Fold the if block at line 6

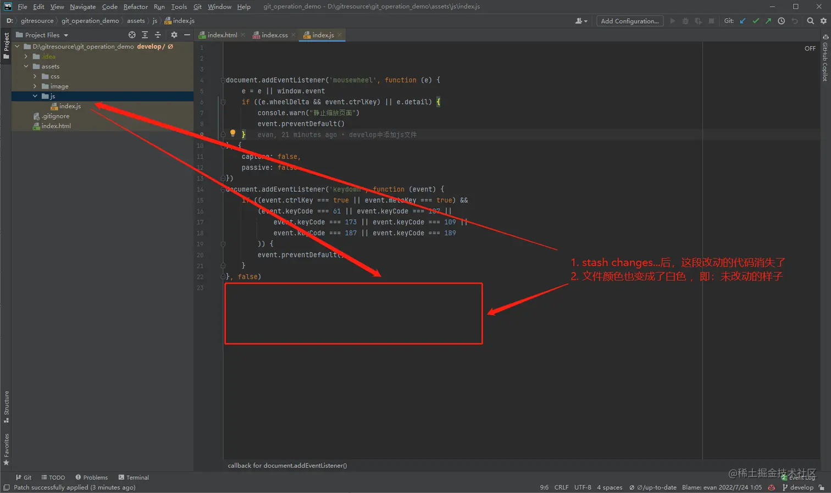tap(223, 102)
